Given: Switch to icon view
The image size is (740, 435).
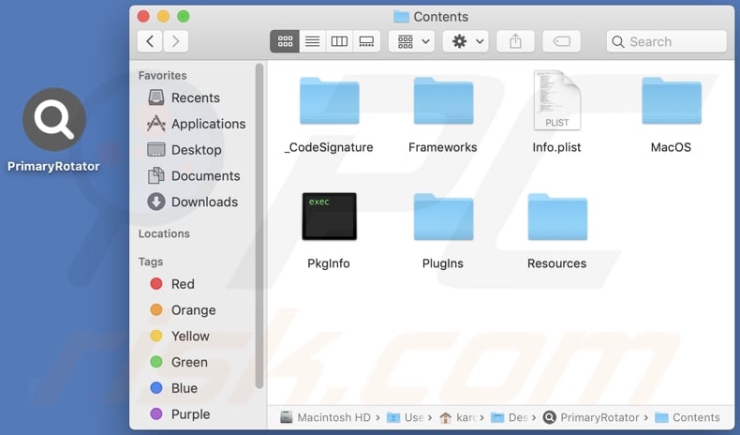Looking at the screenshot, I should pyautogui.click(x=285, y=41).
